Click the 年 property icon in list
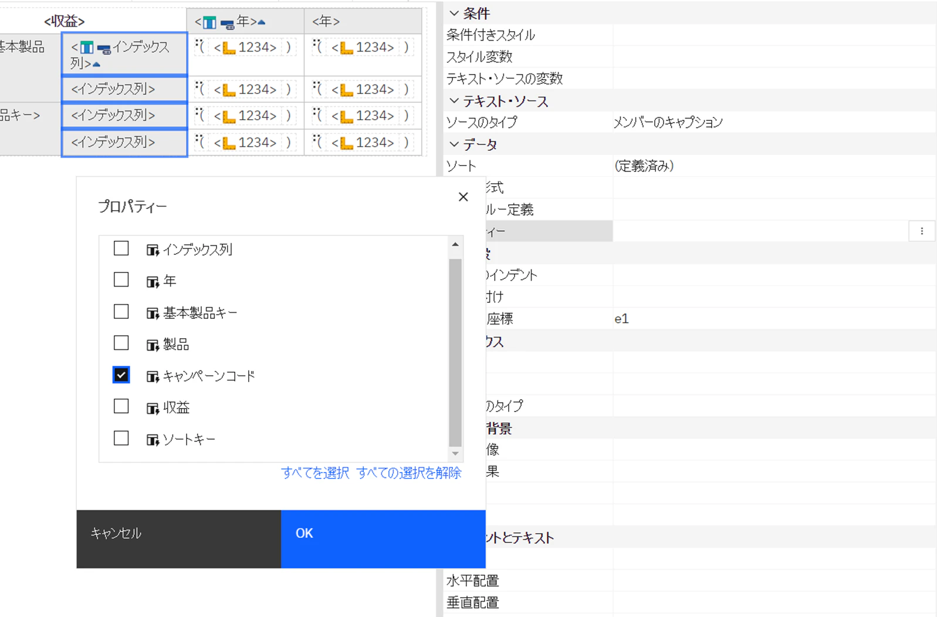 153,282
